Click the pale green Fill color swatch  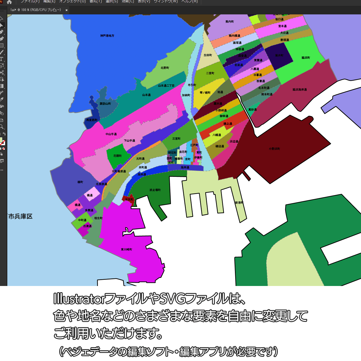click(x=1, y=140)
